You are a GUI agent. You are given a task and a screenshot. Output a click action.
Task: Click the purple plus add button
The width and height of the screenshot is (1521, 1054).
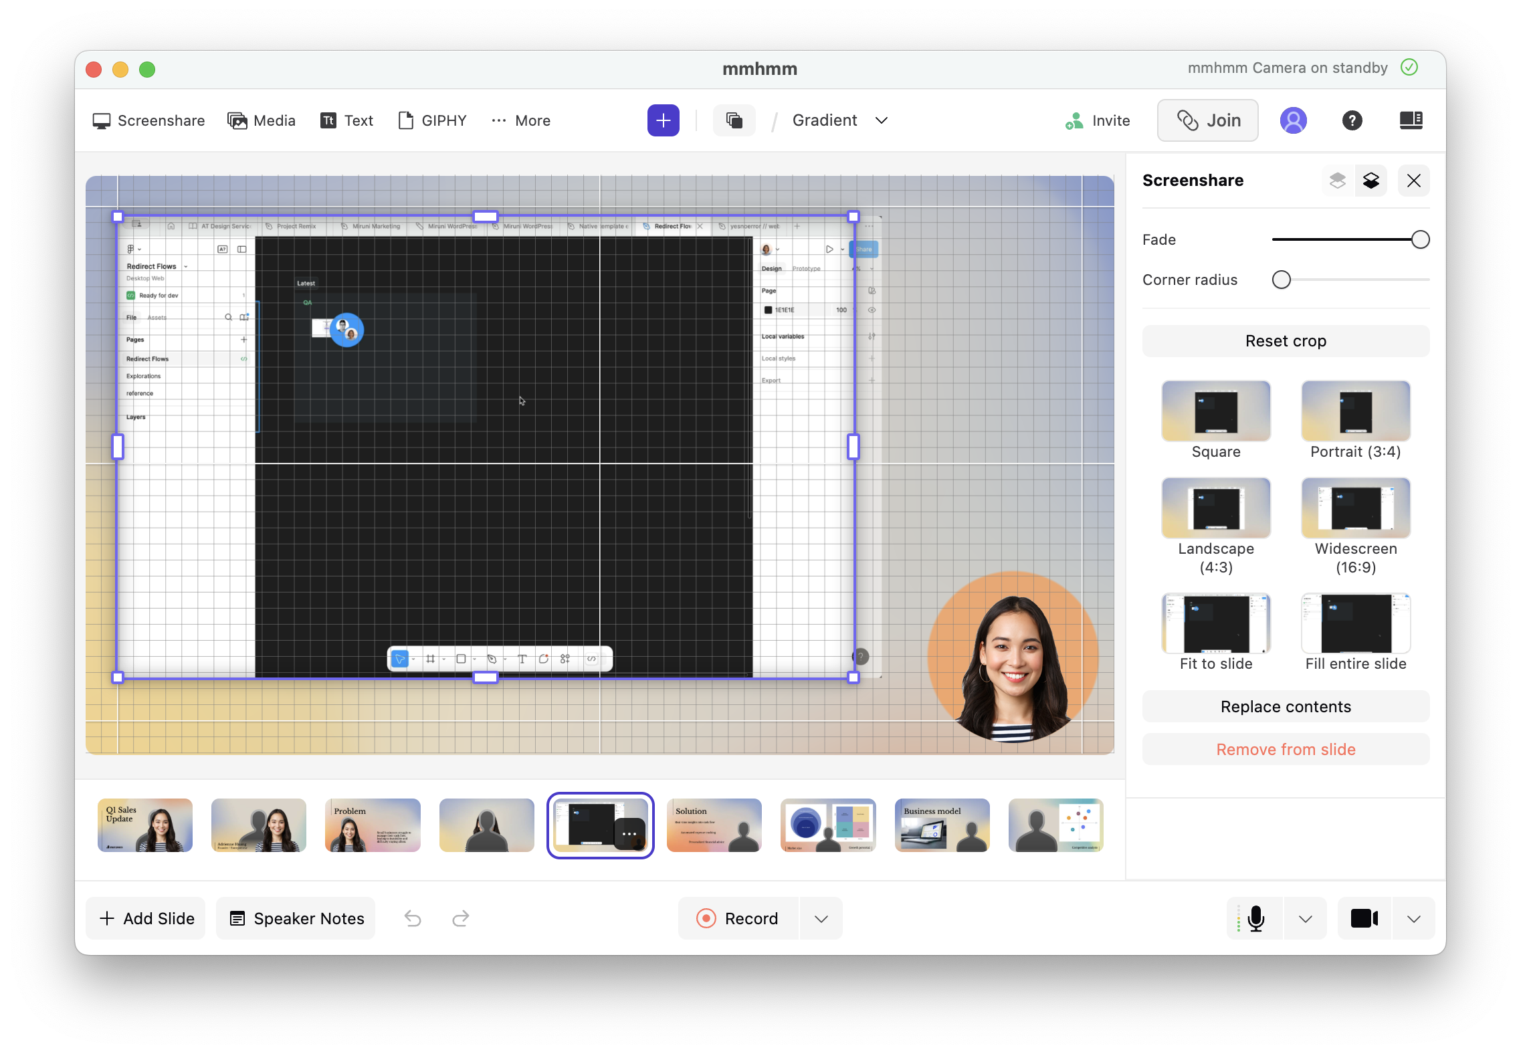[x=663, y=120]
